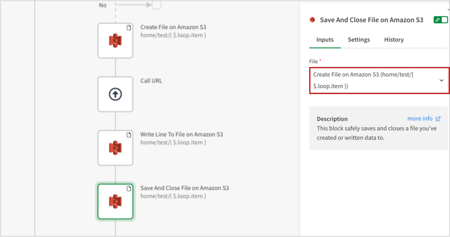This screenshot has width=450, height=237.
Task: Expand the File field using its chevron arrow
Action: pos(441,80)
